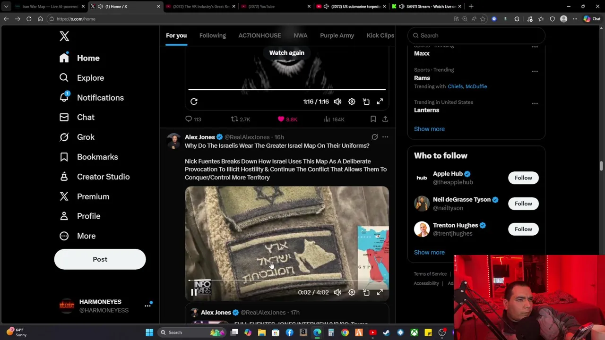This screenshot has height=340, width=605.
Task: Click the replay icon on the finished video
Action: [x=194, y=102]
